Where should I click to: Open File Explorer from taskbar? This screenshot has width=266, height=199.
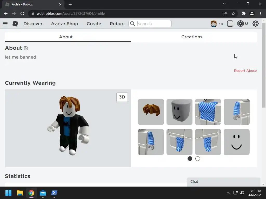(x=20, y=193)
